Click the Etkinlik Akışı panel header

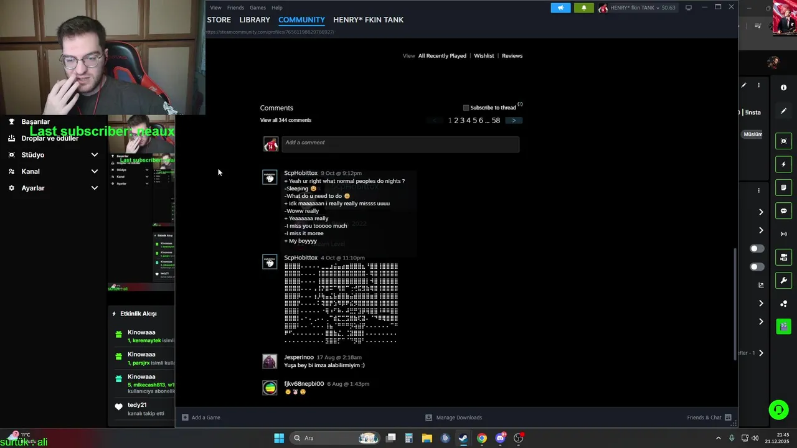[x=138, y=314]
